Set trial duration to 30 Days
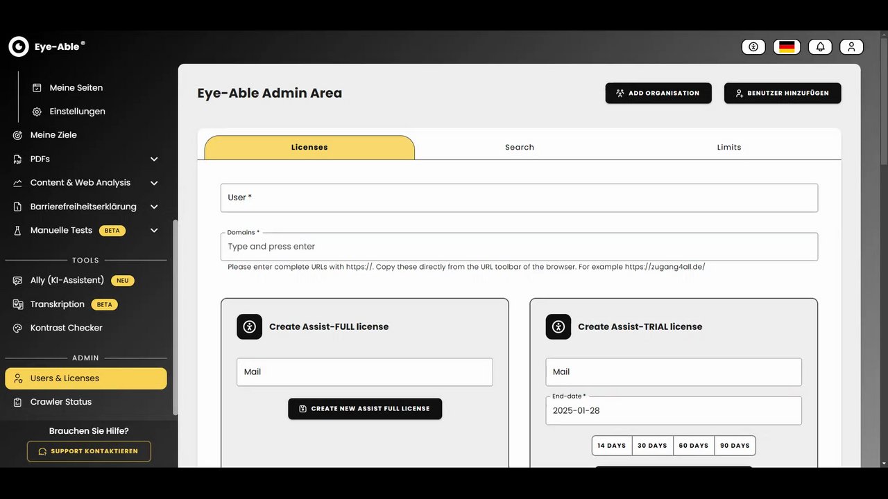The width and height of the screenshot is (888, 499). [x=653, y=446]
